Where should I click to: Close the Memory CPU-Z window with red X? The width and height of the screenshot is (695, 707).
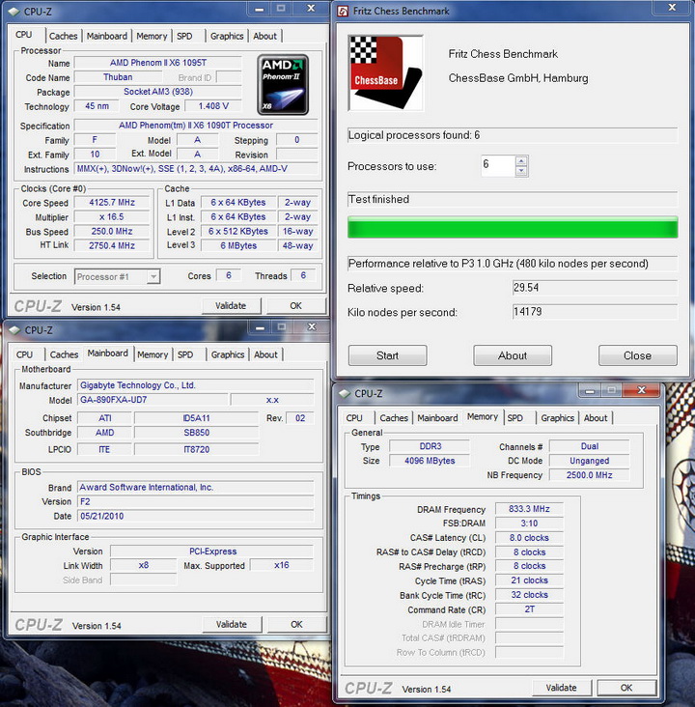click(642, 390)
